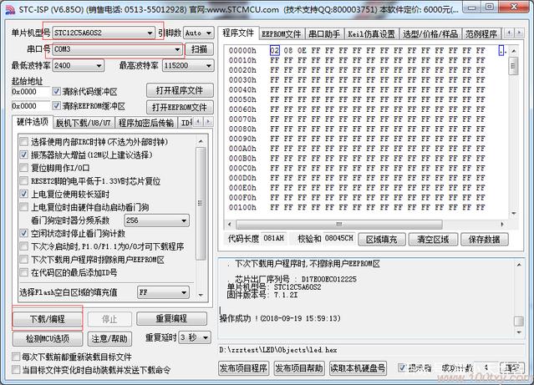This screenshot has width=534, height=385.
Task: Select the 硬件选项 tab
Action: 33,122
